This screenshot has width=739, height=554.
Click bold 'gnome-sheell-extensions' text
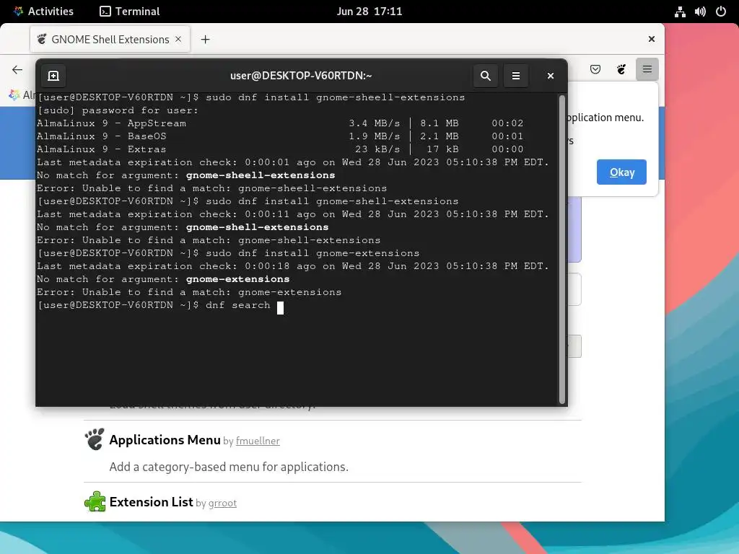point(261,175)
